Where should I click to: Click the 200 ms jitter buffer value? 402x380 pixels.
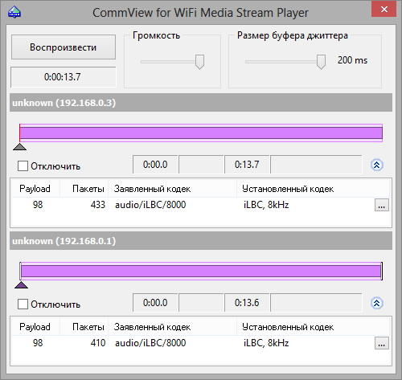(352, 60)
